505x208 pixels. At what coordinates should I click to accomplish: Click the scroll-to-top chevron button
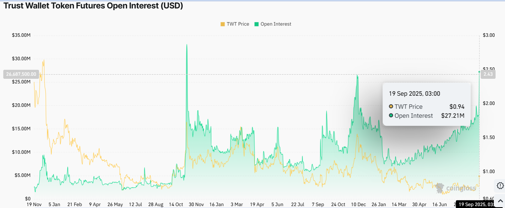click(x=500, y=201)
